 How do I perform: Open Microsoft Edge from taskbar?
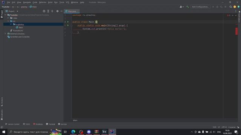tap(73, 132)
